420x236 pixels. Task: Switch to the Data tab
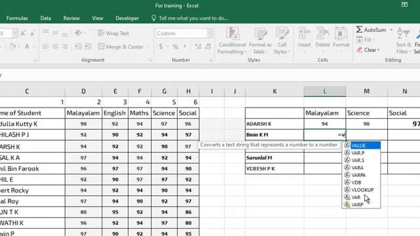tap(45, 18)
